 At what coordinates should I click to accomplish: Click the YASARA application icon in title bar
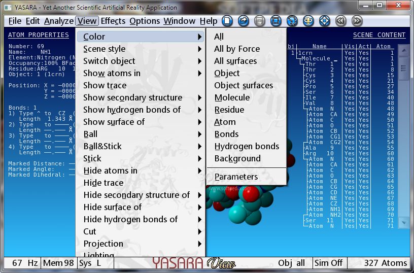(8, 7)
